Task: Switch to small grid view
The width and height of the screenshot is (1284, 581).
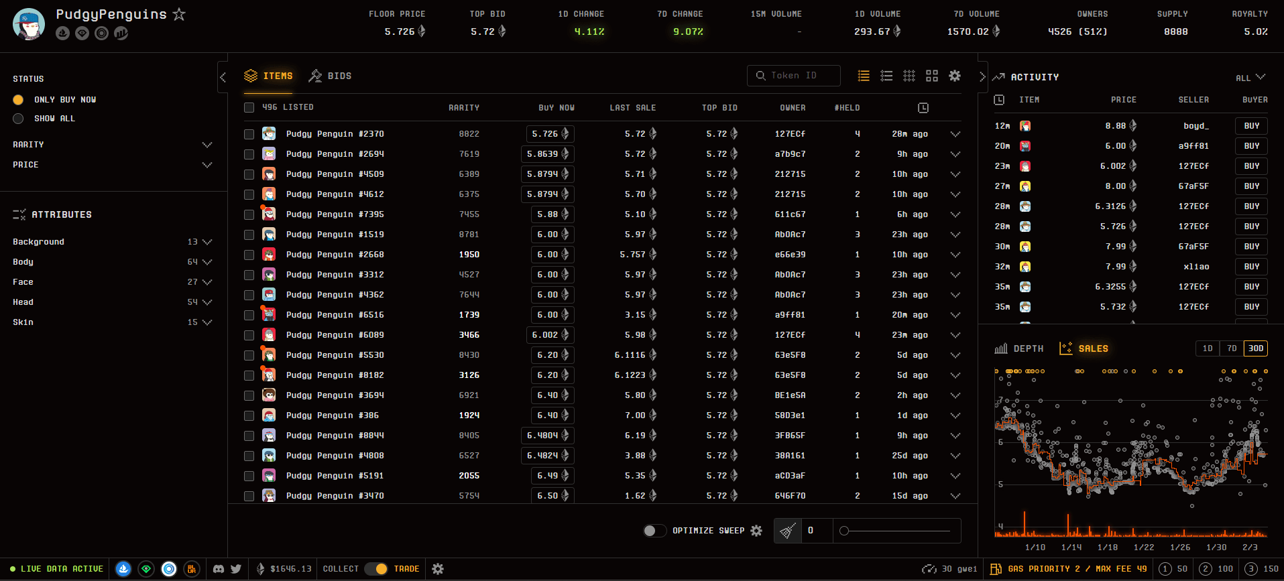Action: [909, 76]
